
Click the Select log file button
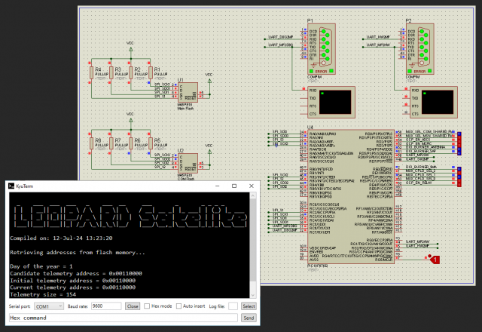coord(249,306)
